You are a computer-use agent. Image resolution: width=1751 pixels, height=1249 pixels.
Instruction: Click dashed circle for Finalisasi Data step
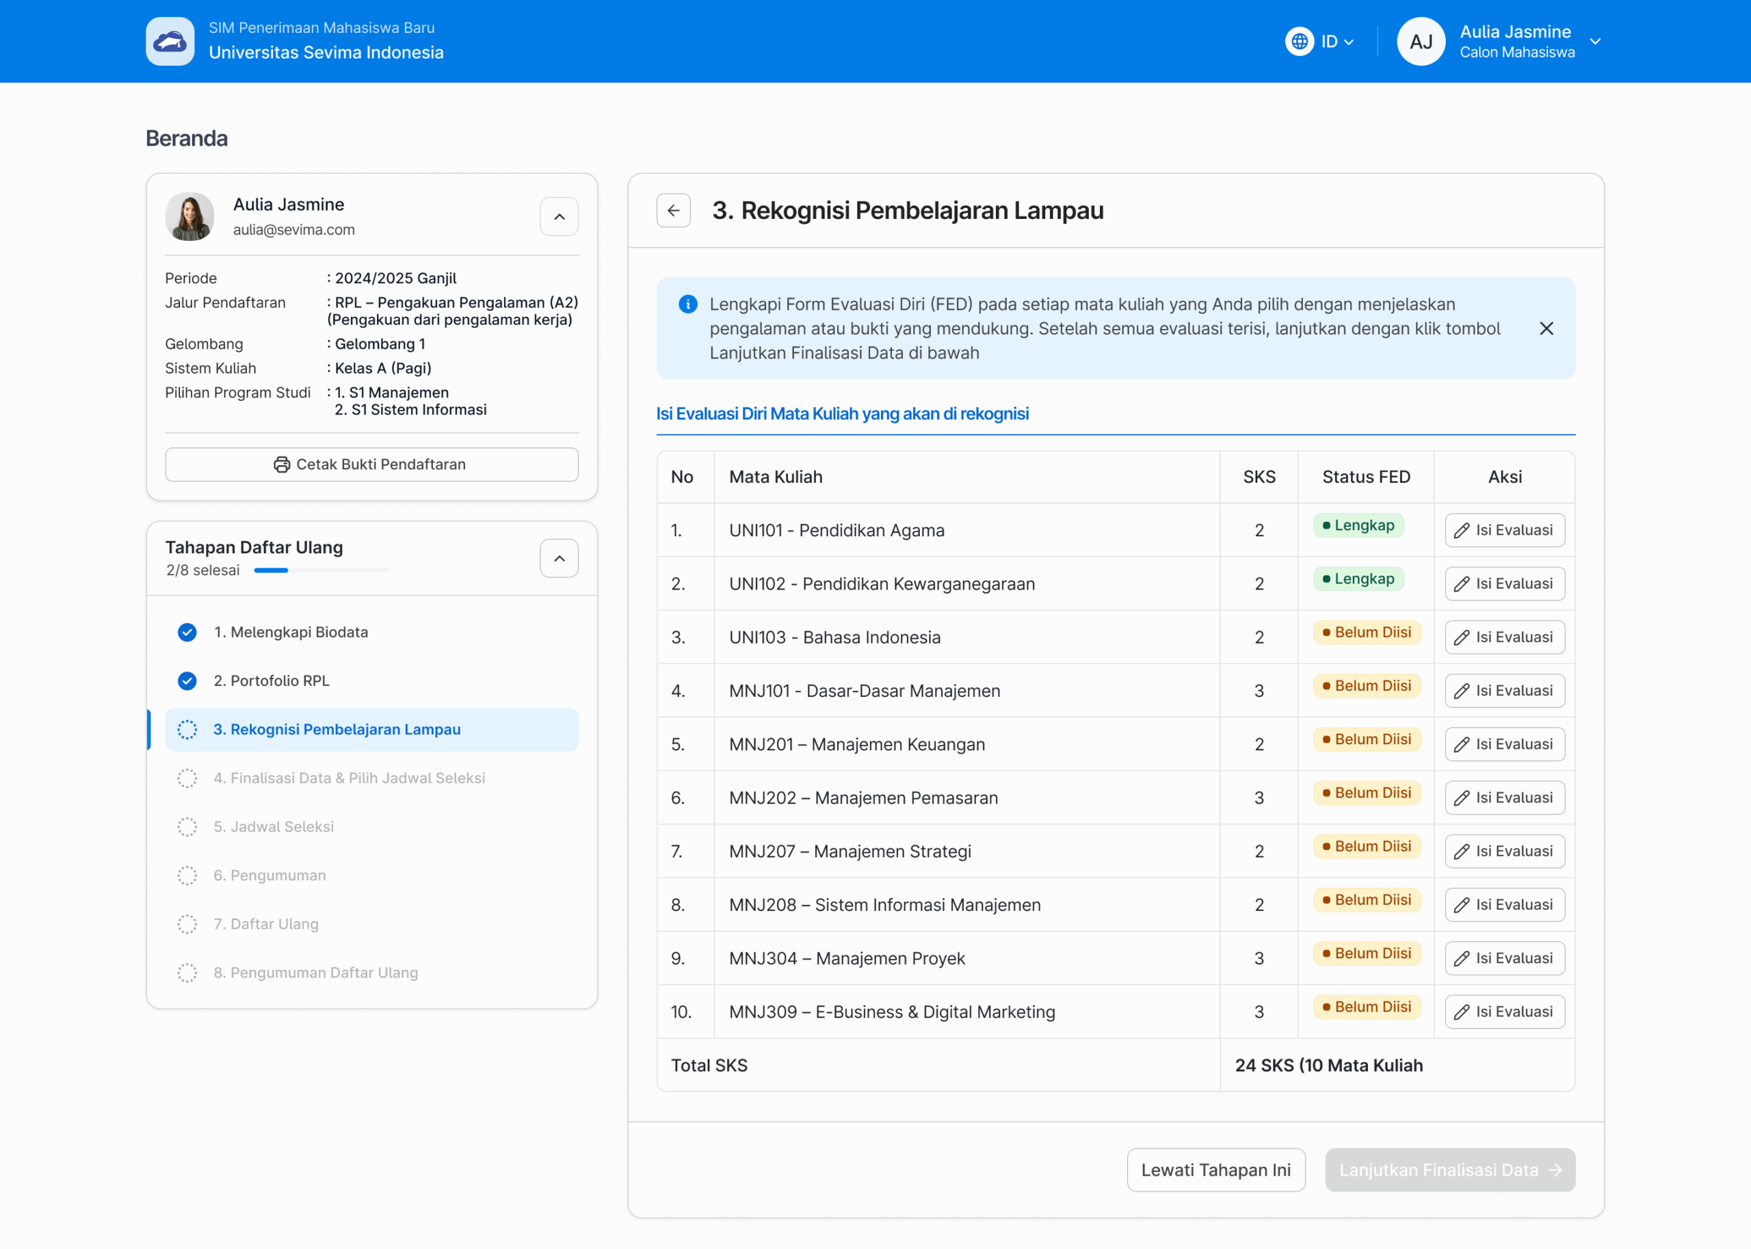[187, 778]
